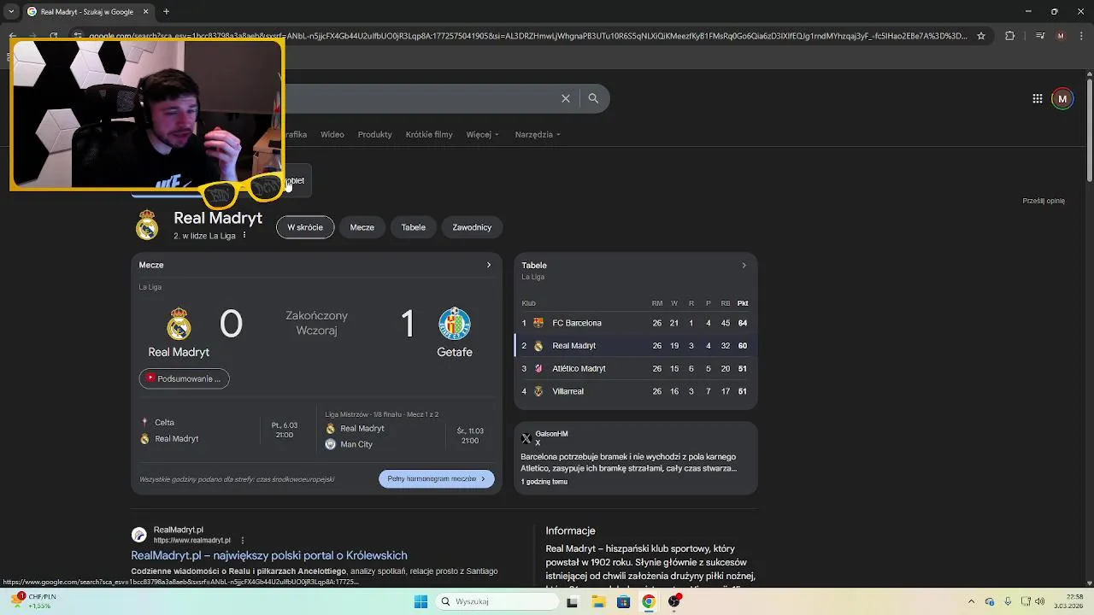Close the Real Madryt browser tab
Viewport: 1094px width, 615px height.
click(145, 11)
